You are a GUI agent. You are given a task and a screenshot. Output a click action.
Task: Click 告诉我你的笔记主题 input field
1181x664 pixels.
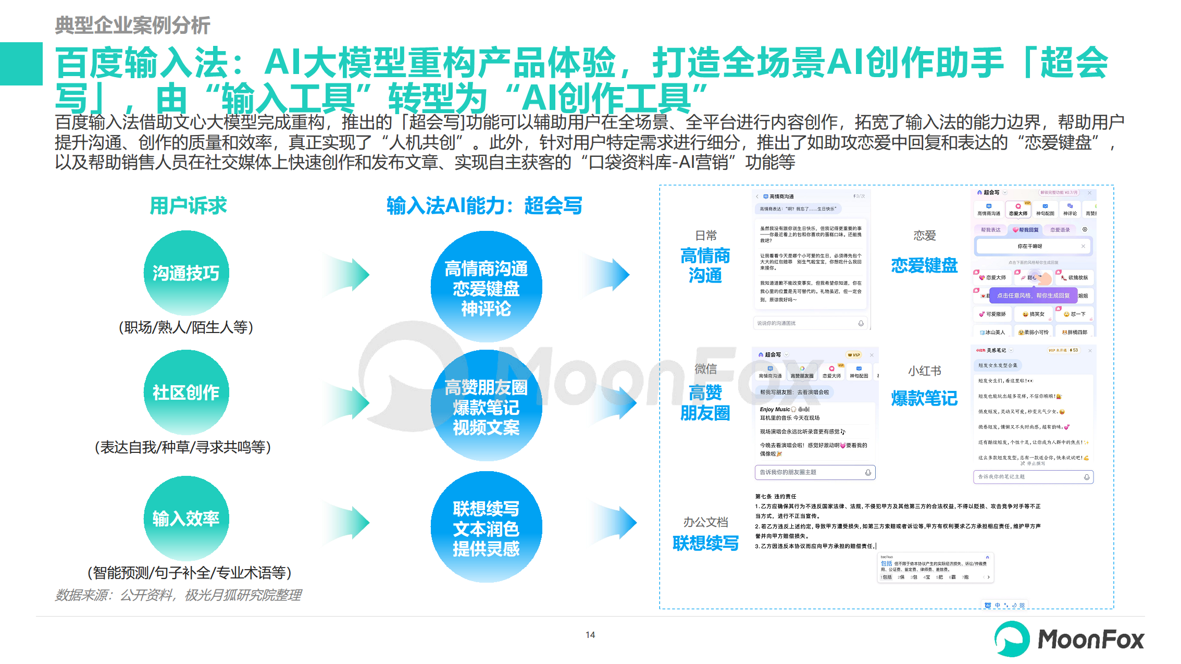pyautogui.click(x=1033, y=477)
